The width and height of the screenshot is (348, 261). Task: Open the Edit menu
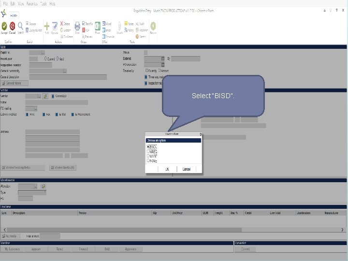(13, 3)
